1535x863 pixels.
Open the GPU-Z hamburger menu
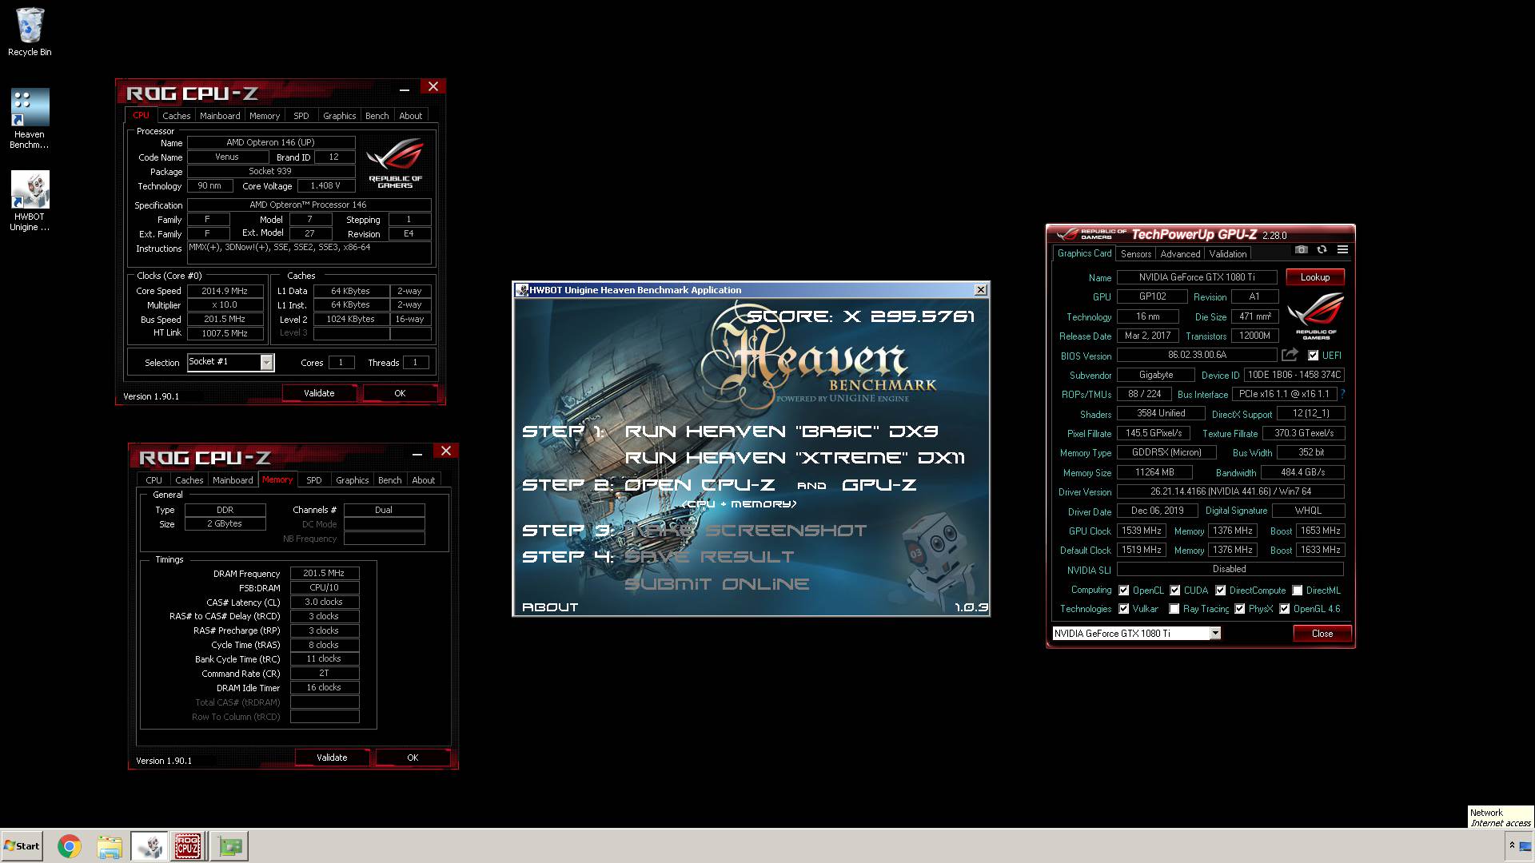click(1342, 250)
